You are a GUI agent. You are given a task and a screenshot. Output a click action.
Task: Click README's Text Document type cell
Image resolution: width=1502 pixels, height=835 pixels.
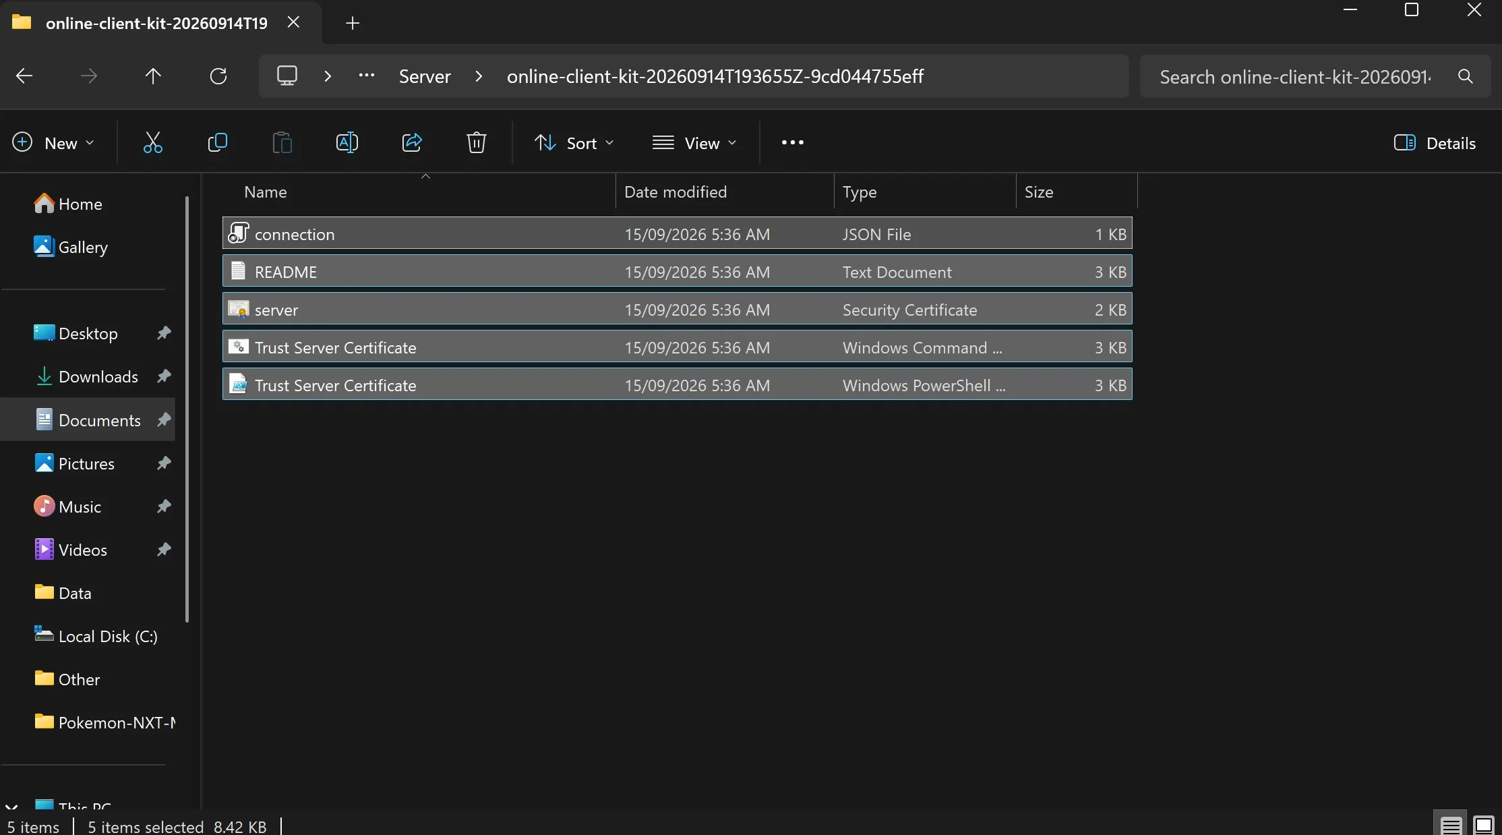coord(897,272)
